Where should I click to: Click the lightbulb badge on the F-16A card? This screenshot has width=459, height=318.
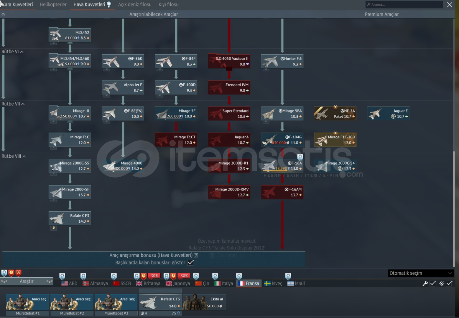pyautogui.click(x=300, y=157)
